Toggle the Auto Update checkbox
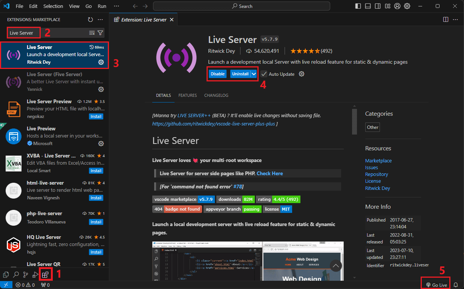The height and width of the screenshot is (289, 464). coord(264,74)
